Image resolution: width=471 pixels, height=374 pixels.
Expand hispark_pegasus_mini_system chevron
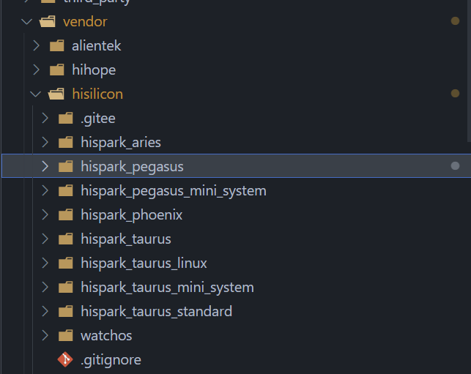pyautogui.click(x=45, y=190)
